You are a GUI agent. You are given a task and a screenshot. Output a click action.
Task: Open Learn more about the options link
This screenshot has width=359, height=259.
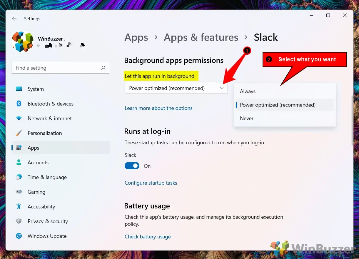coord(158,108)
